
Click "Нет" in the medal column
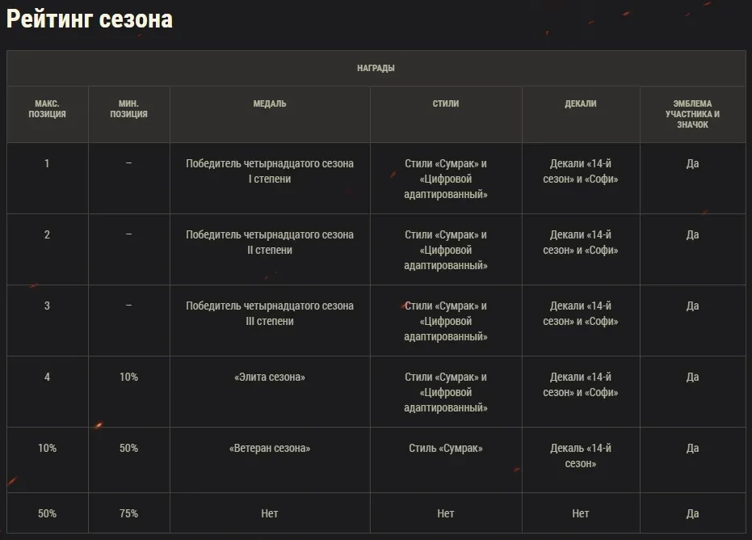[x=270, y=513]
